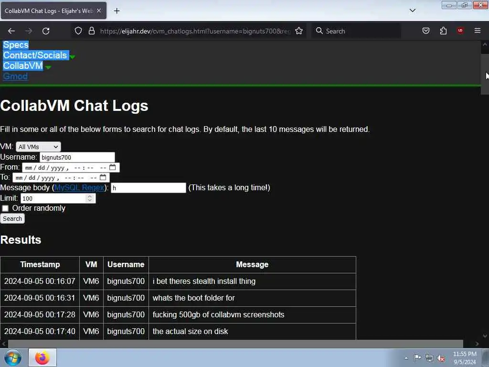Click the Action Center flag icon
The width and height of the screenshot is (489, 367).
(417, 358)
